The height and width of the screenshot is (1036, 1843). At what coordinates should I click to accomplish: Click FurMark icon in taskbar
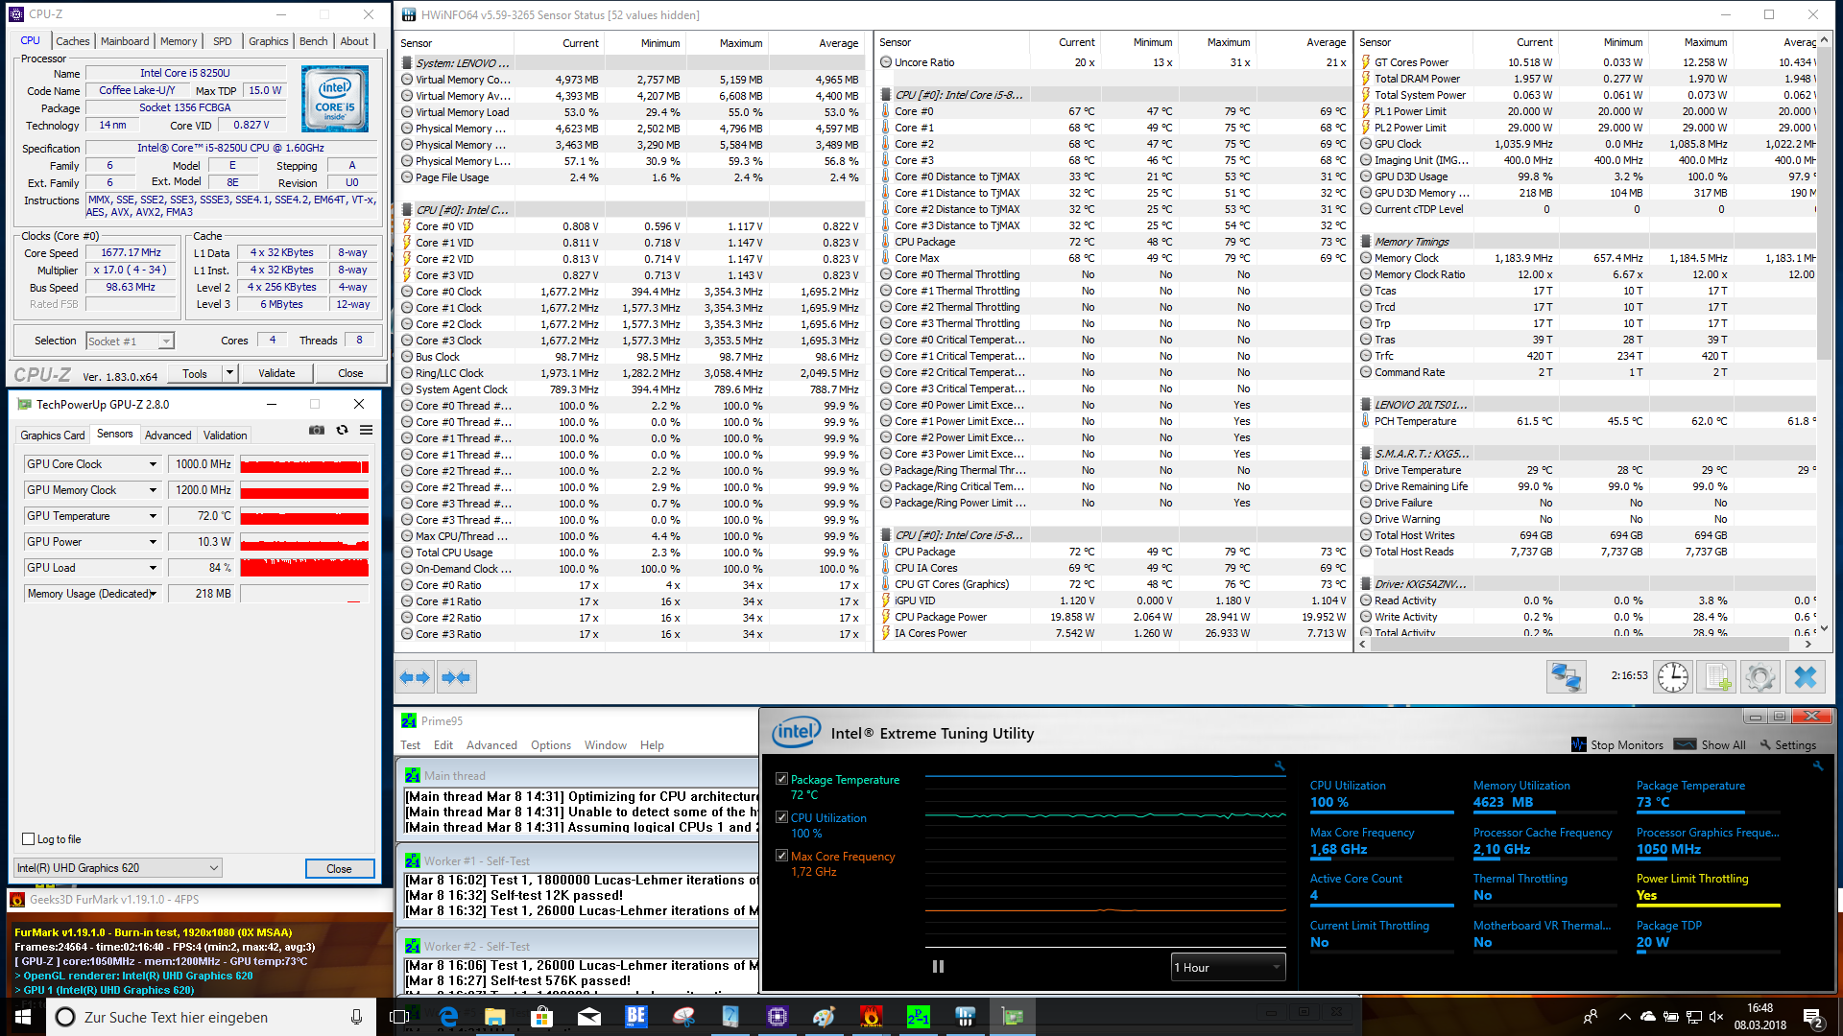(872, 1017)
